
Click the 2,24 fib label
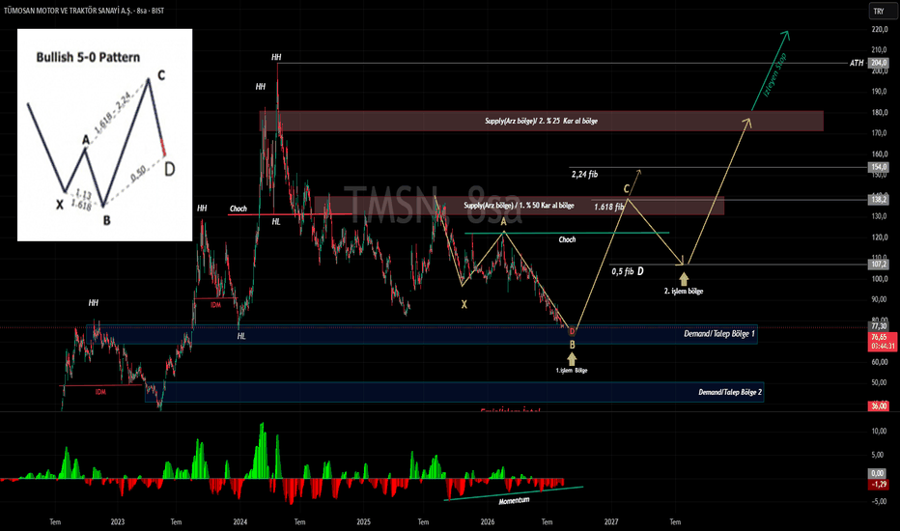(584, 174)
